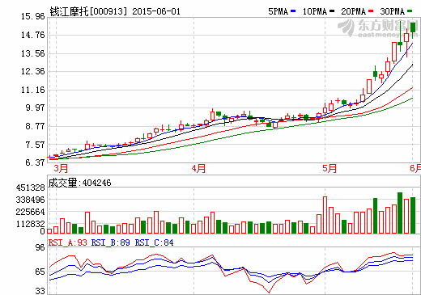Click the 65 RSI axis label

tap(40, 272)
